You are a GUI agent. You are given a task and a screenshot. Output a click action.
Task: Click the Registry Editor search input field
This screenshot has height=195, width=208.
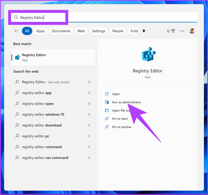point(103,18)
